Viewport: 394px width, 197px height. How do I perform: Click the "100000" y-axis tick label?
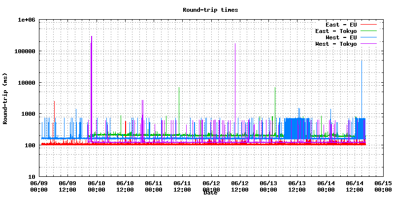[25, 51]
